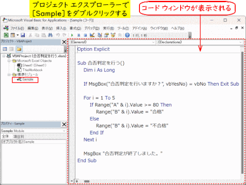This screenshot has height=185, width=246.
Task: Click the 'Next i' code line
Action: (90, 140)
